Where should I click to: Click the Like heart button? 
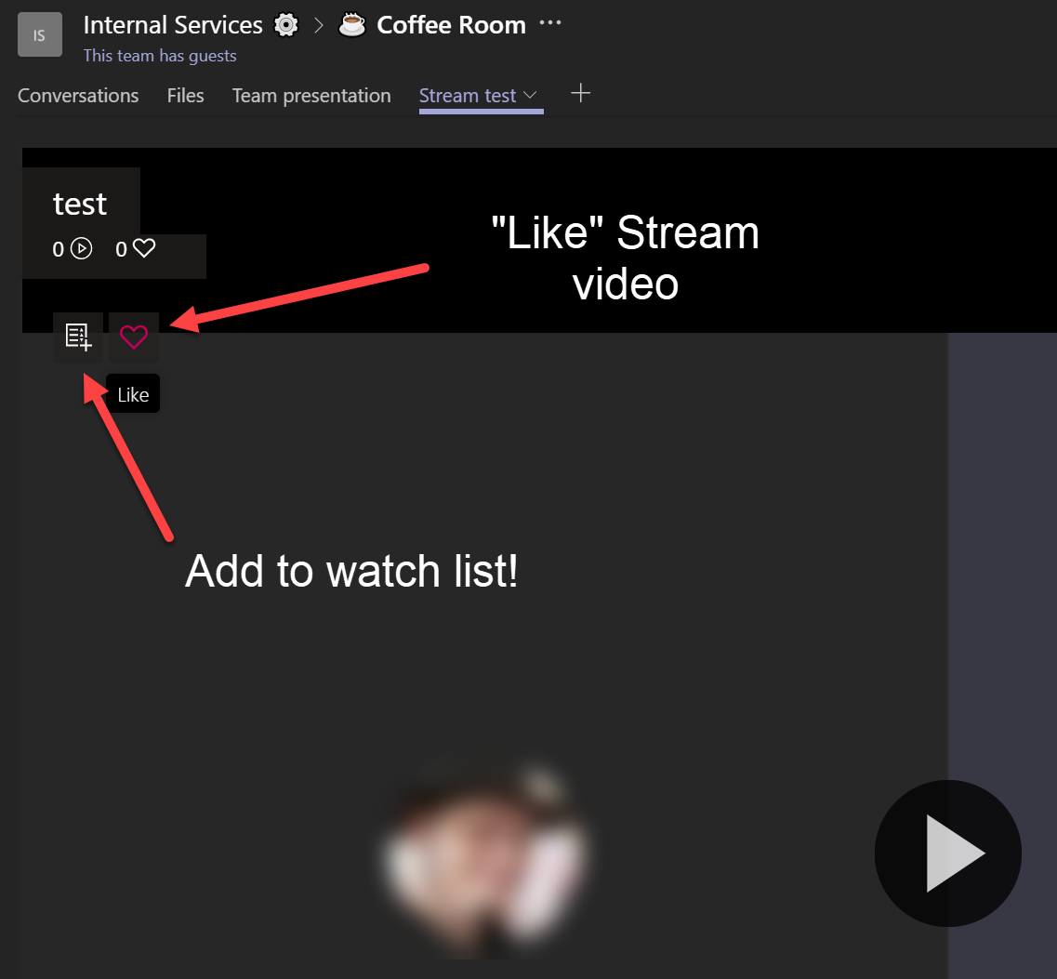click(x=134, y=337)
